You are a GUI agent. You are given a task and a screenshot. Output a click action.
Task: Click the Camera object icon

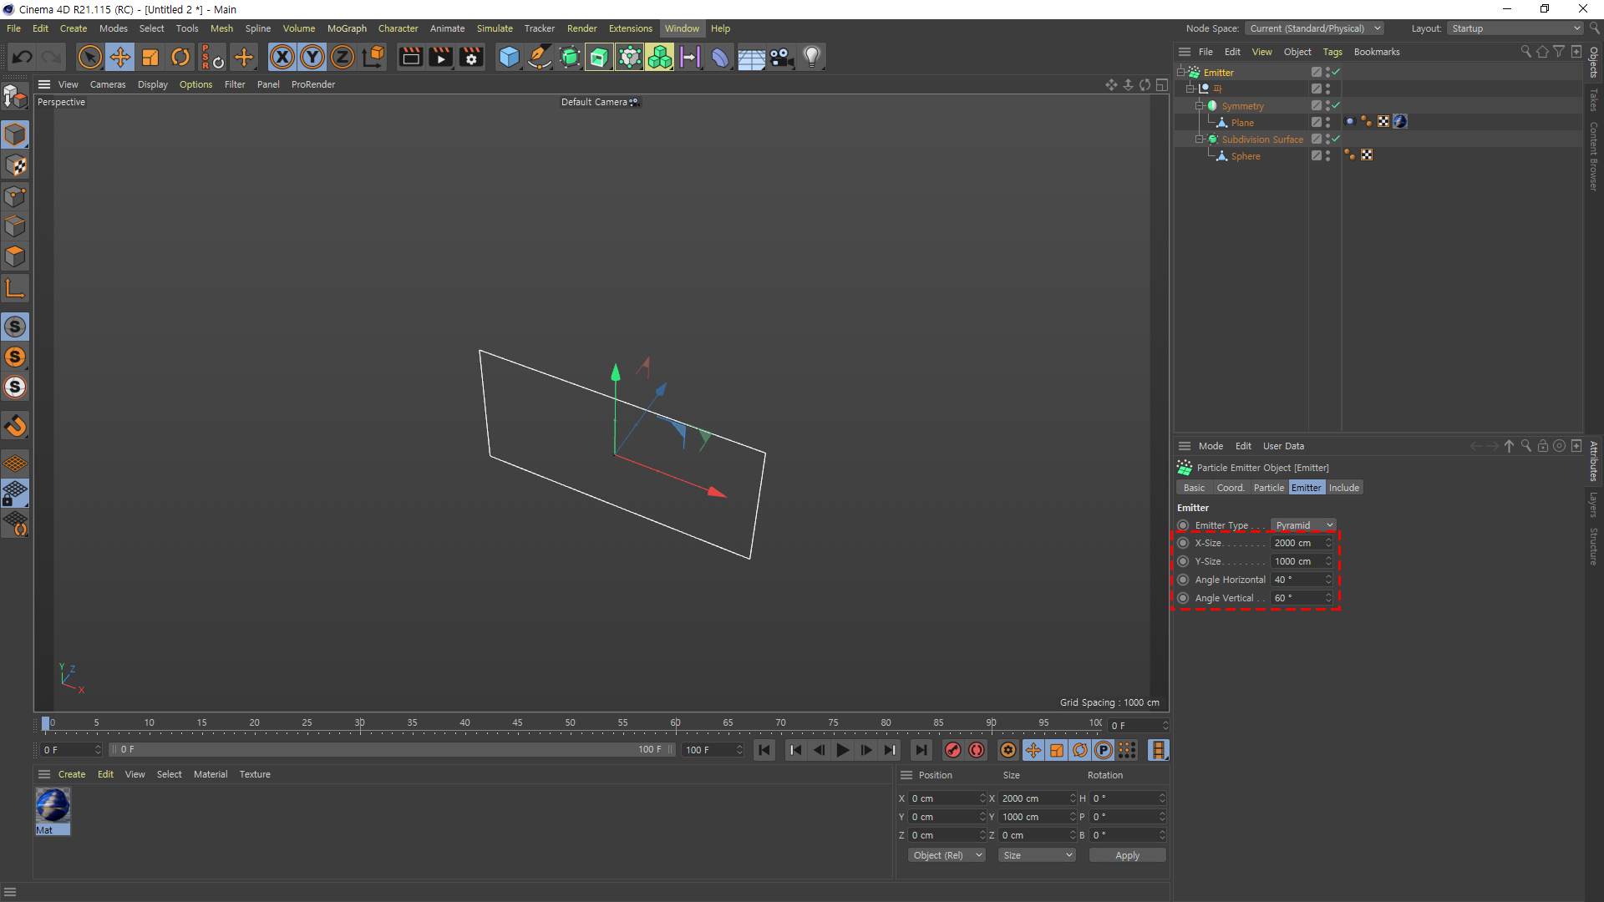(x=781, y=57)
